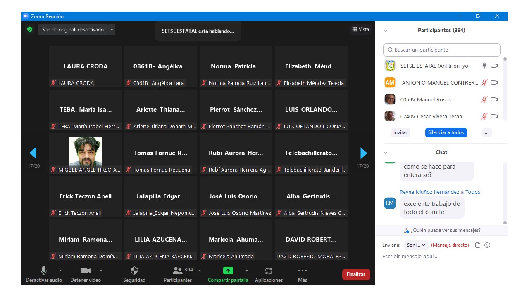This screenshot has height=297, width=529.
Task: Collapse the Participantes panel chevron
Action: (x=385, y=31)
